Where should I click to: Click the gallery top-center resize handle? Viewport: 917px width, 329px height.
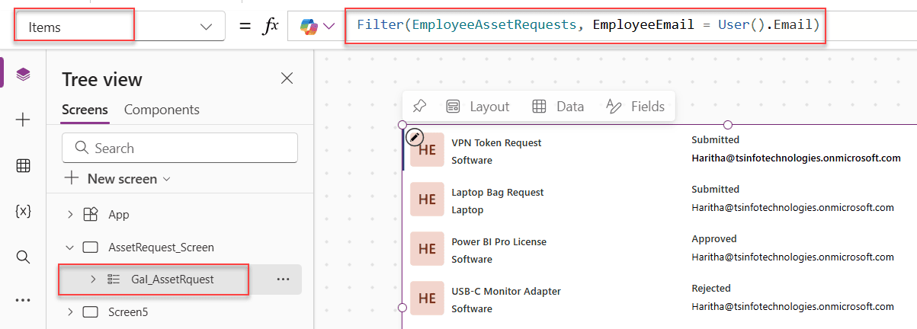click(727, 124)
